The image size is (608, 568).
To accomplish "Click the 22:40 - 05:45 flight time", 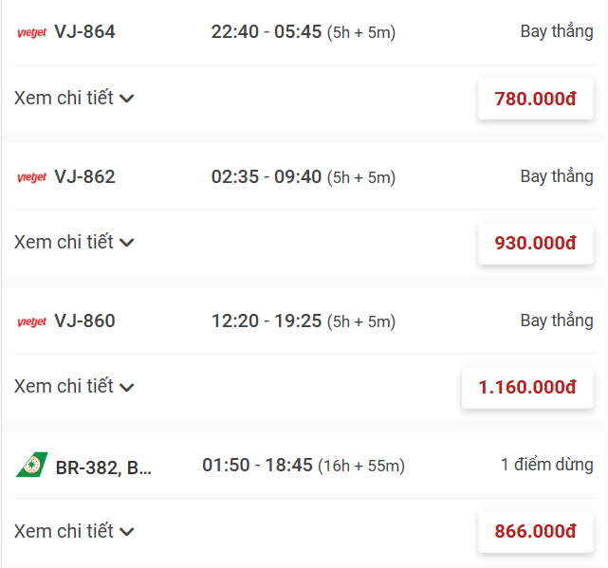I will [267, 32].
